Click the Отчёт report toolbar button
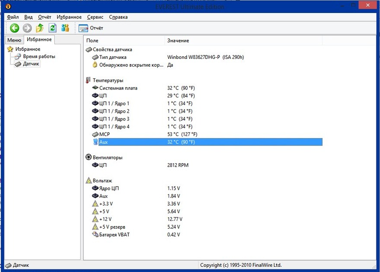 [x=91, y=28]
